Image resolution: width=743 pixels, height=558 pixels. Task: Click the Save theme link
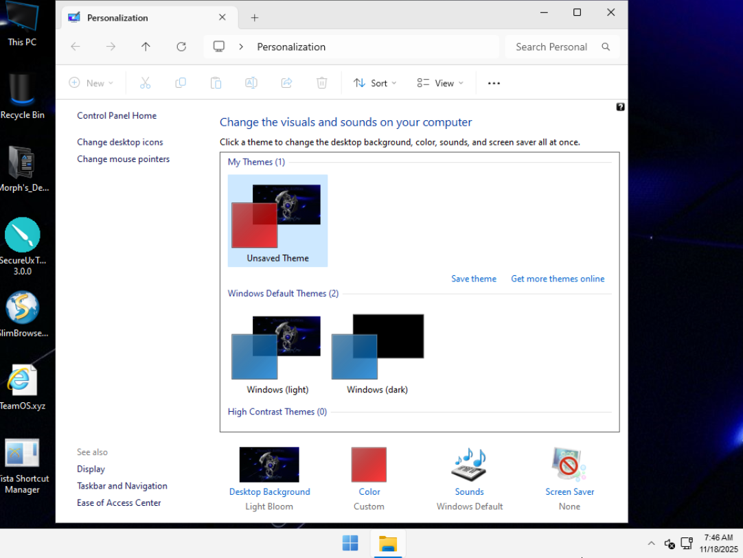click(x=473, y=279)
